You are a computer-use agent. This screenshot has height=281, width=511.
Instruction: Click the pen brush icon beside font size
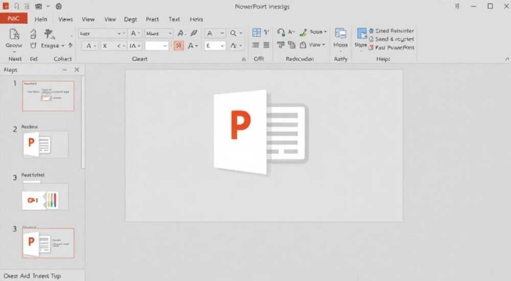click(194, 33)
